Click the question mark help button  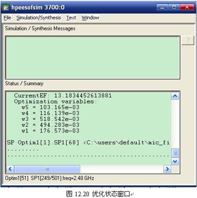click(x=188, y=40)
